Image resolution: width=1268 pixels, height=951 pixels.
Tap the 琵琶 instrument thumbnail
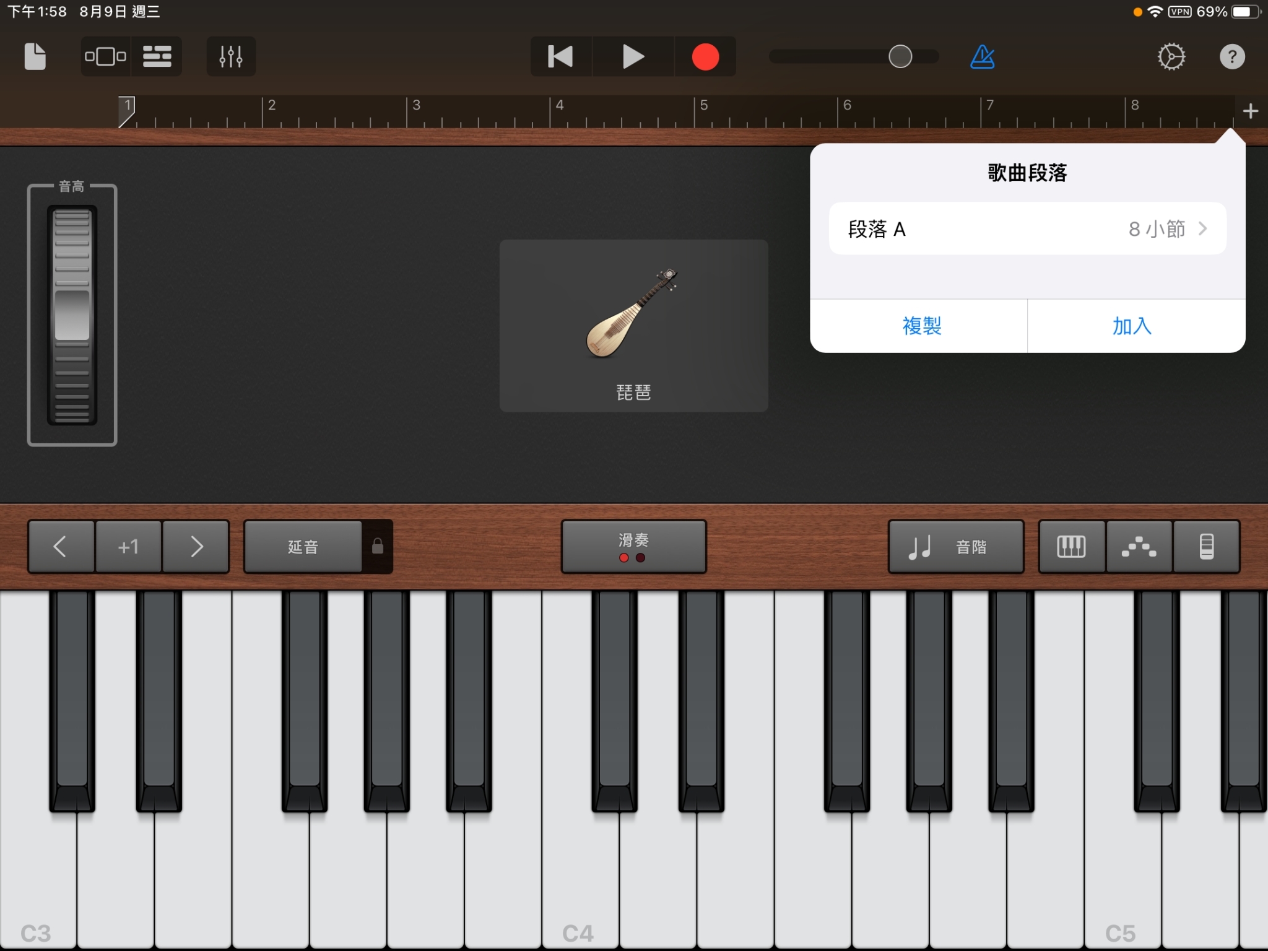pyautogui.click(x=633, y=325)
